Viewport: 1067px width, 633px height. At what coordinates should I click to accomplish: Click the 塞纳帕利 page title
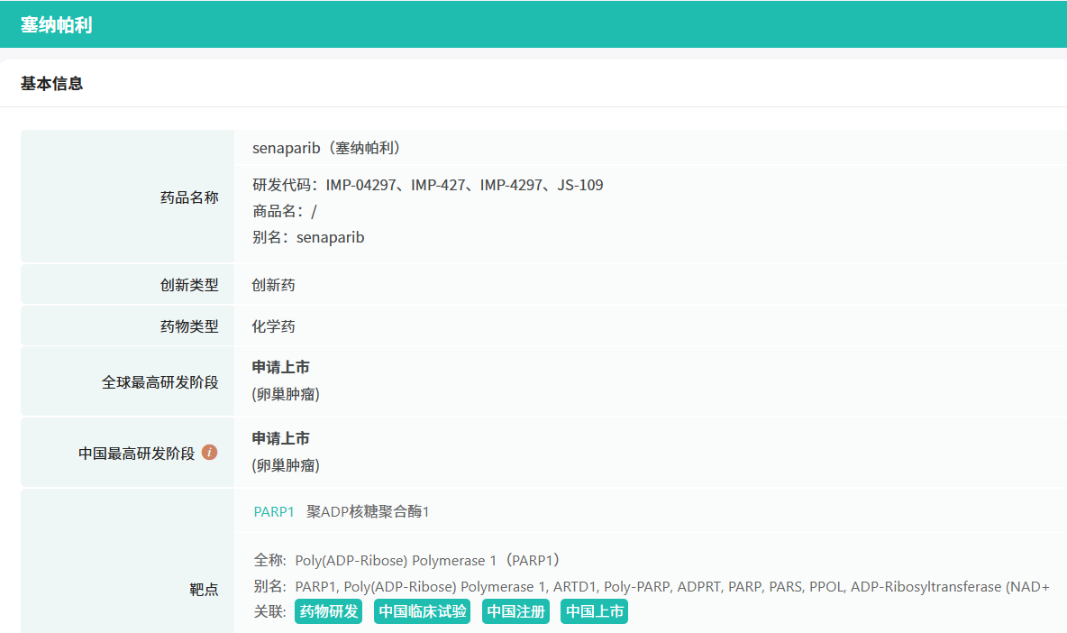tap(56, 25)
